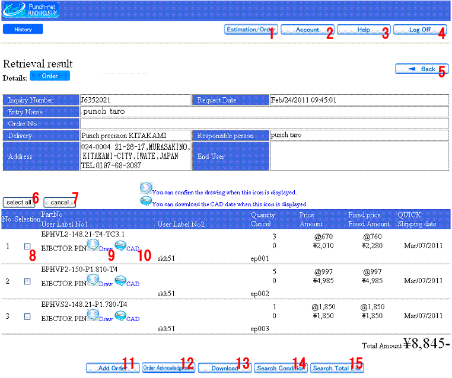Click amount ¥2,280 in row 1
Screen dimensions: 452x378
point(372,245)
